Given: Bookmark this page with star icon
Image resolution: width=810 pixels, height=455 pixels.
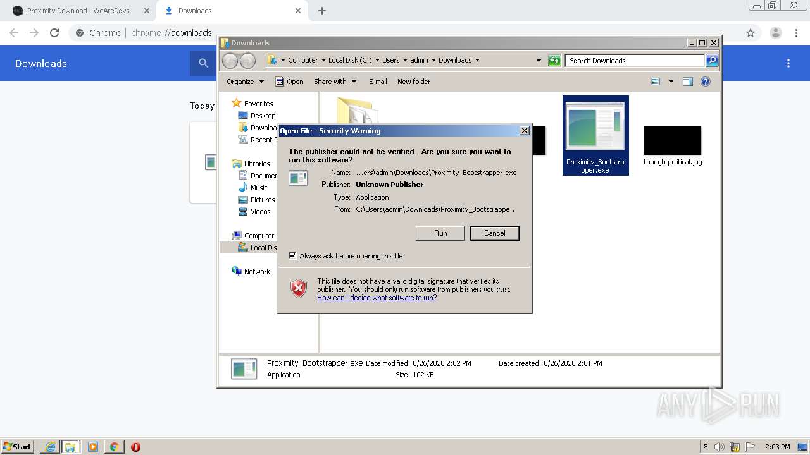Looking at the screenshot, I should [751, 33].
